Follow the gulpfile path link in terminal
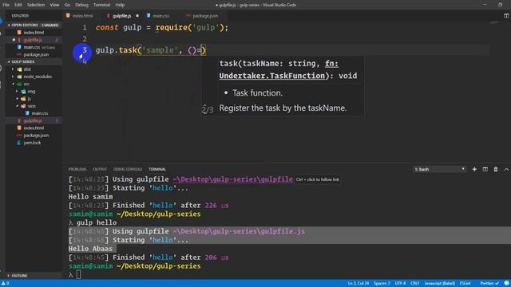511x287 pixels. click(x=232, y=179)
